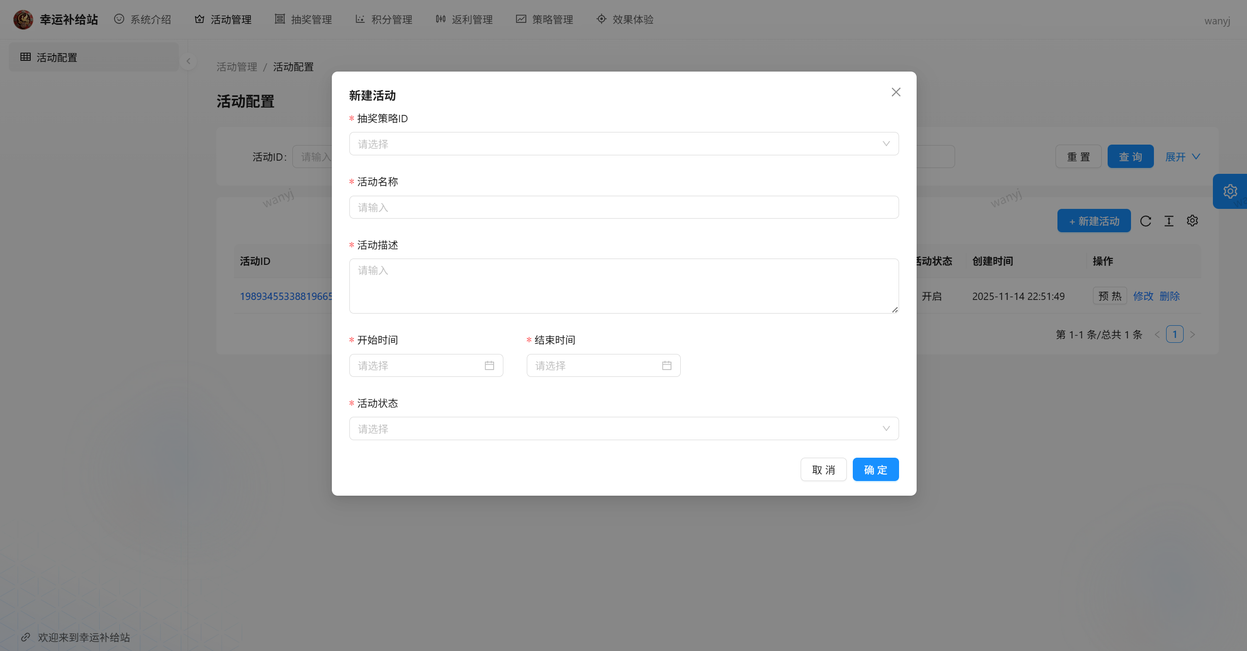Open the table column settings gear
1247x651 pixels.
click(1192, 221)
